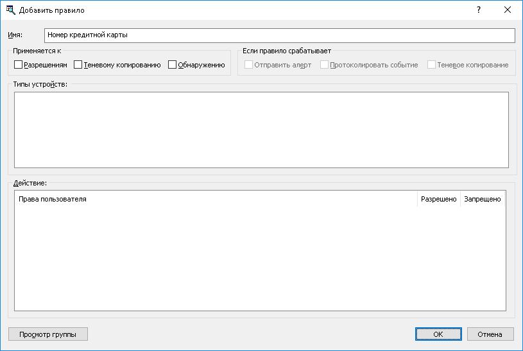Close the Добавить правило dialog

tap(508, 10)
